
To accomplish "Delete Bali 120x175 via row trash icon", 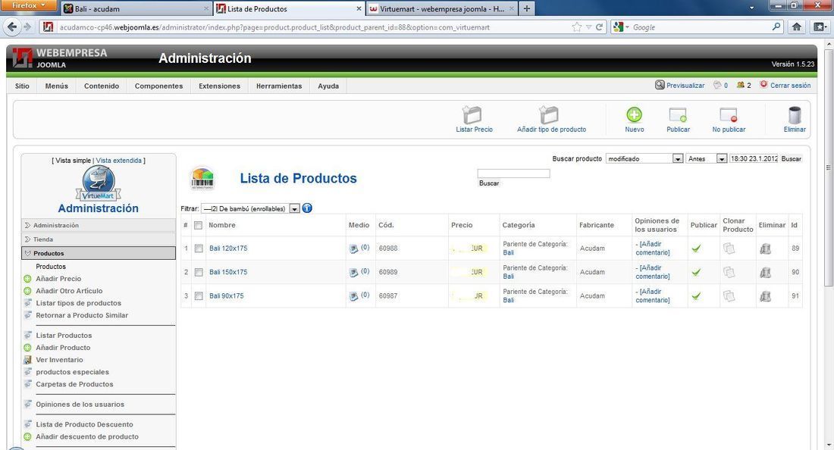I will coord(766,248).
